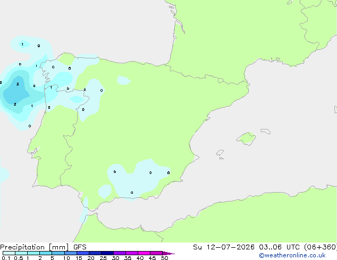Select the bright magenta 40 mm swatch
Image resolution: width=337 pixels, height=260 pixels.
pos(144,253)
